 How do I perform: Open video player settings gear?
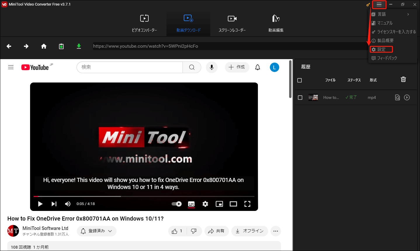205,204
